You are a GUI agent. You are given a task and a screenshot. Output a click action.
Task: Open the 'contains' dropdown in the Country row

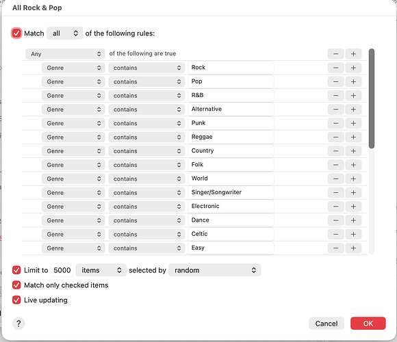(146, 151)
